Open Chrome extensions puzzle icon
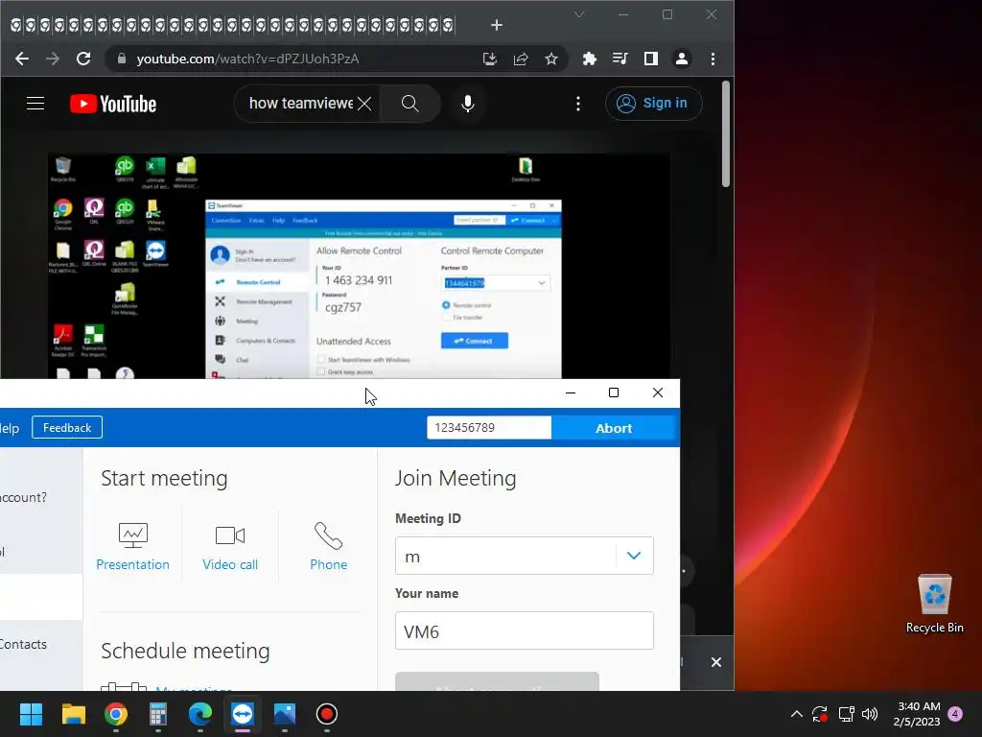 coord(590,59)
